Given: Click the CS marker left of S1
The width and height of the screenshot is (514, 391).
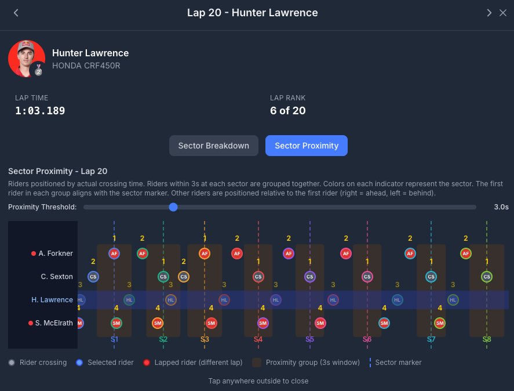Looking at the screenshot, I should 93,277.
